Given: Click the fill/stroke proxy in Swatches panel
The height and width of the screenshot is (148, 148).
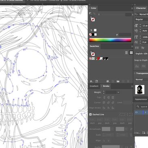Looking at the screenshot, I should tap(93, 54).
